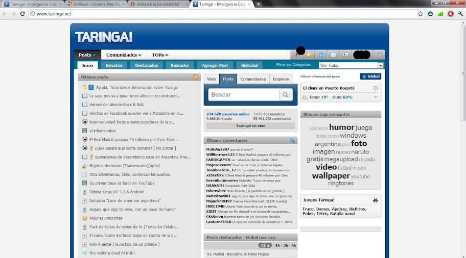Select the 15m time filter
Viewport: 466px width, 258px height.
265,245
